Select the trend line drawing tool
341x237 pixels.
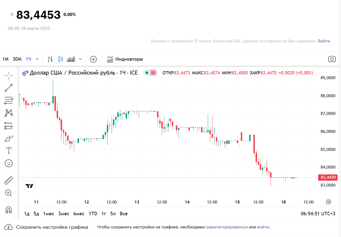(9, 88)
